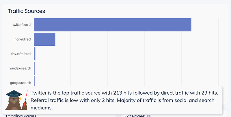Select the twitter/social bar in chart
This screenshot has height=117, width=231.
tap(113, 25)
